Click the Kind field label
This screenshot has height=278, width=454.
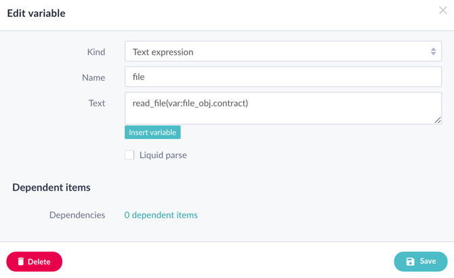click(96, 52)
